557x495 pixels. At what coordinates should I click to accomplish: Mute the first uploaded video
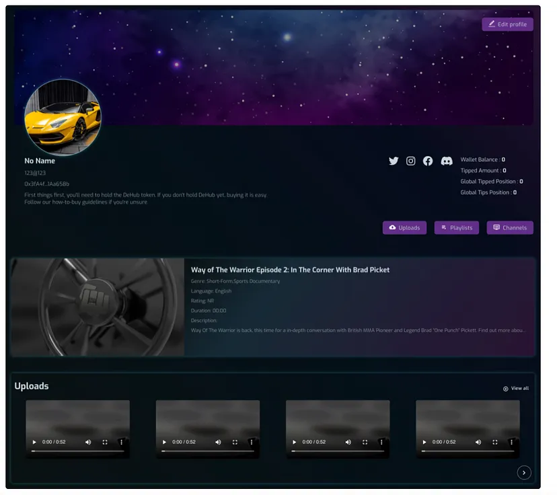[x=88, y=442]
